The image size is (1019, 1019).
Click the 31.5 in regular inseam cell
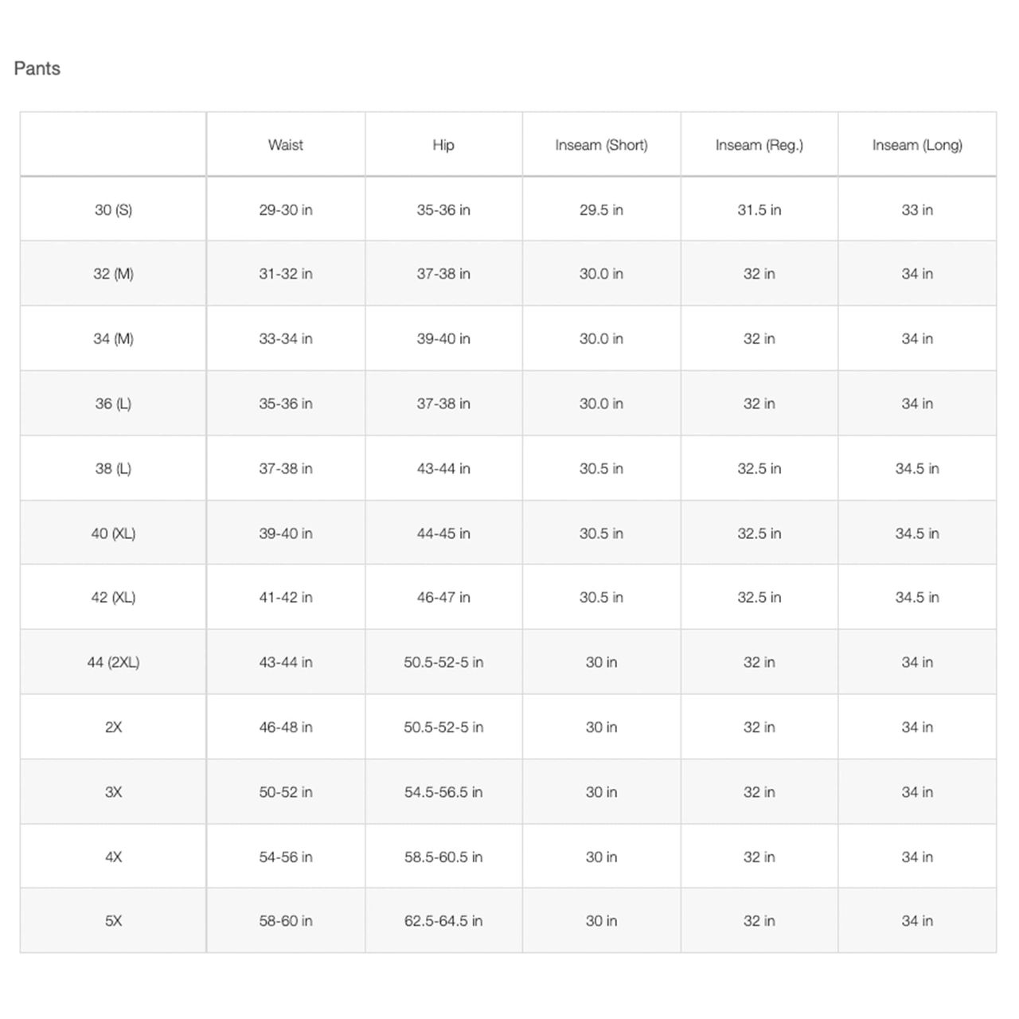759,210
